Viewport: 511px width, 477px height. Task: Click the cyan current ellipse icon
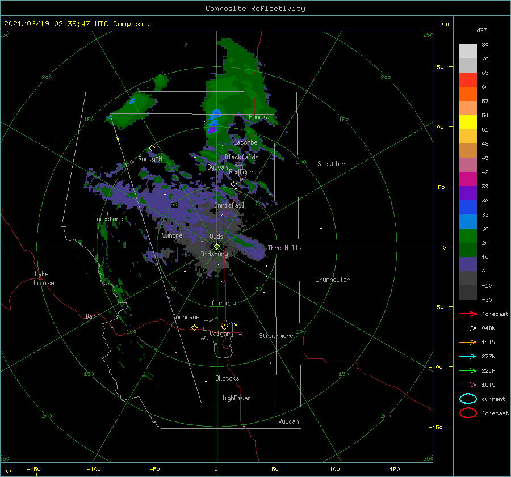(x=468, y=399)
